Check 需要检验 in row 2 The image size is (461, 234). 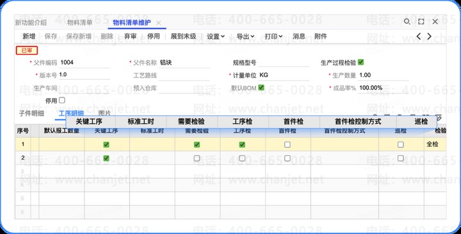coord(197,158)
